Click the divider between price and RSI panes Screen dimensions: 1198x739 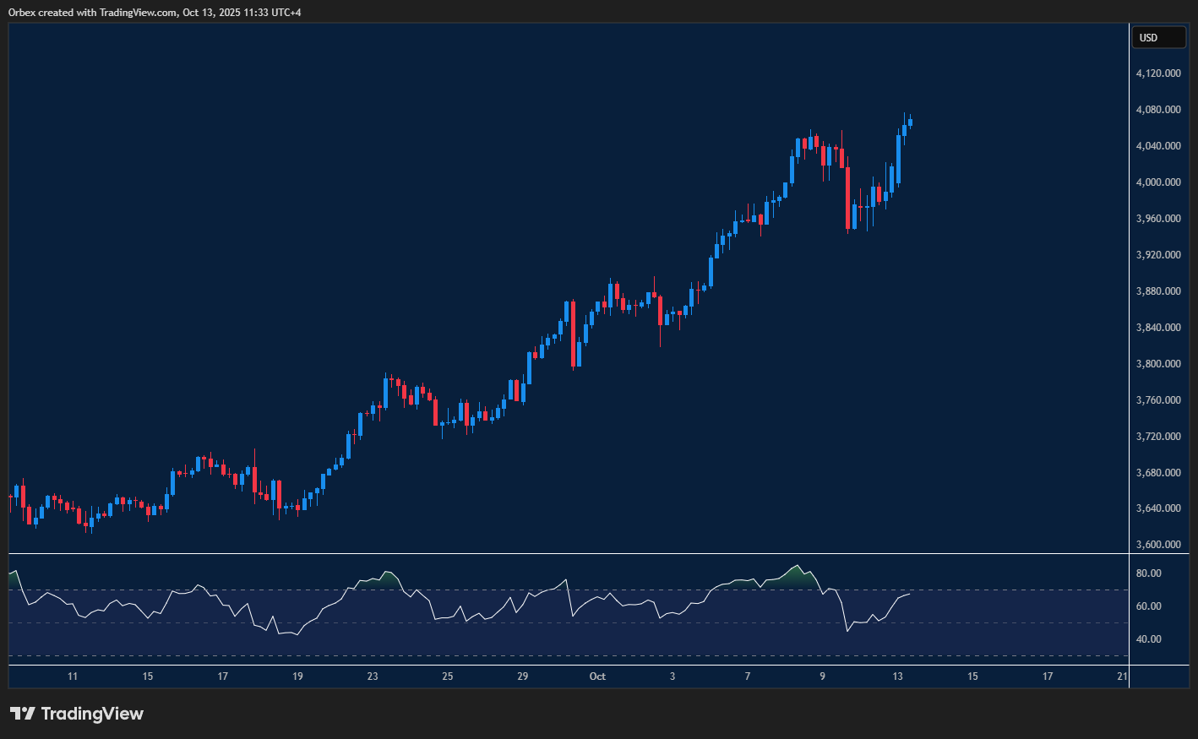point(568,554)
